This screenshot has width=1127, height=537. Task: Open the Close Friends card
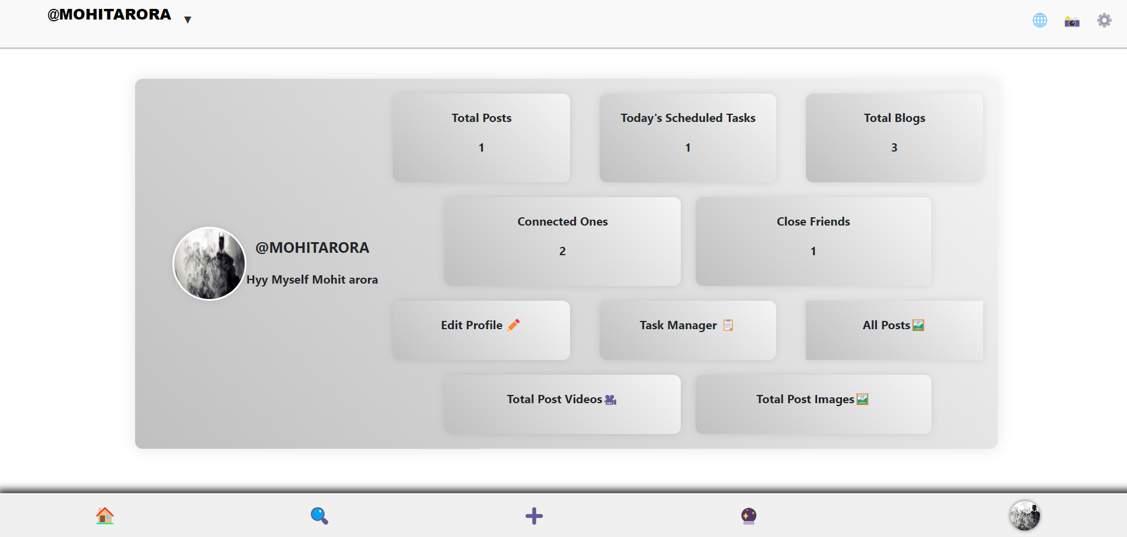coord(813,241)
